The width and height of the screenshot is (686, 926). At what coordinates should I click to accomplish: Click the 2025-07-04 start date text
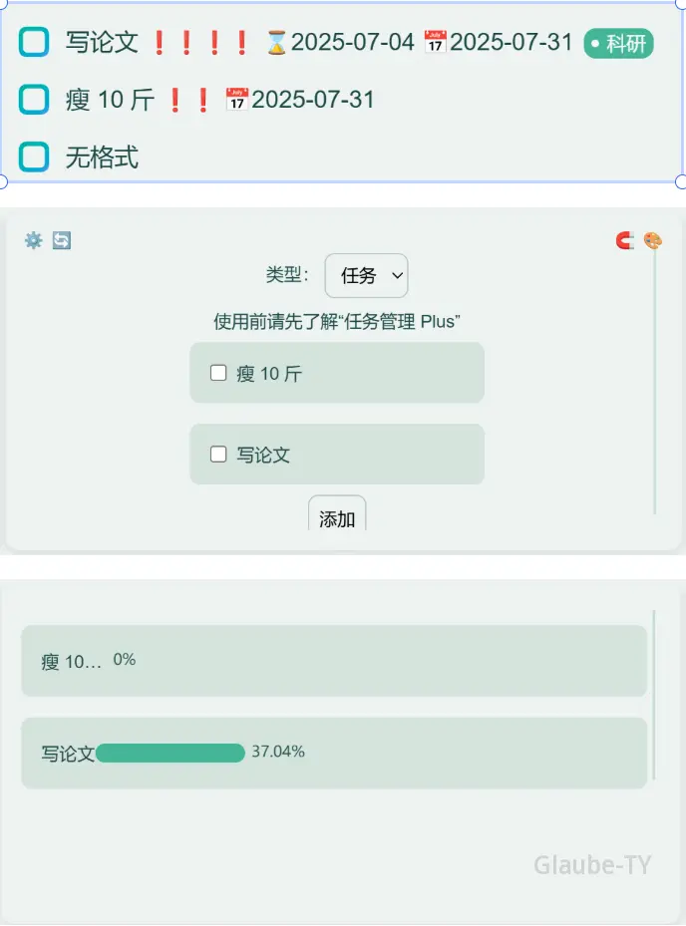point(353,42)
